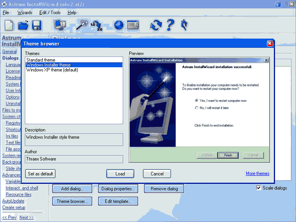Open the Variables sidebar link
The image size is (296, 222).
click(13, 181)
